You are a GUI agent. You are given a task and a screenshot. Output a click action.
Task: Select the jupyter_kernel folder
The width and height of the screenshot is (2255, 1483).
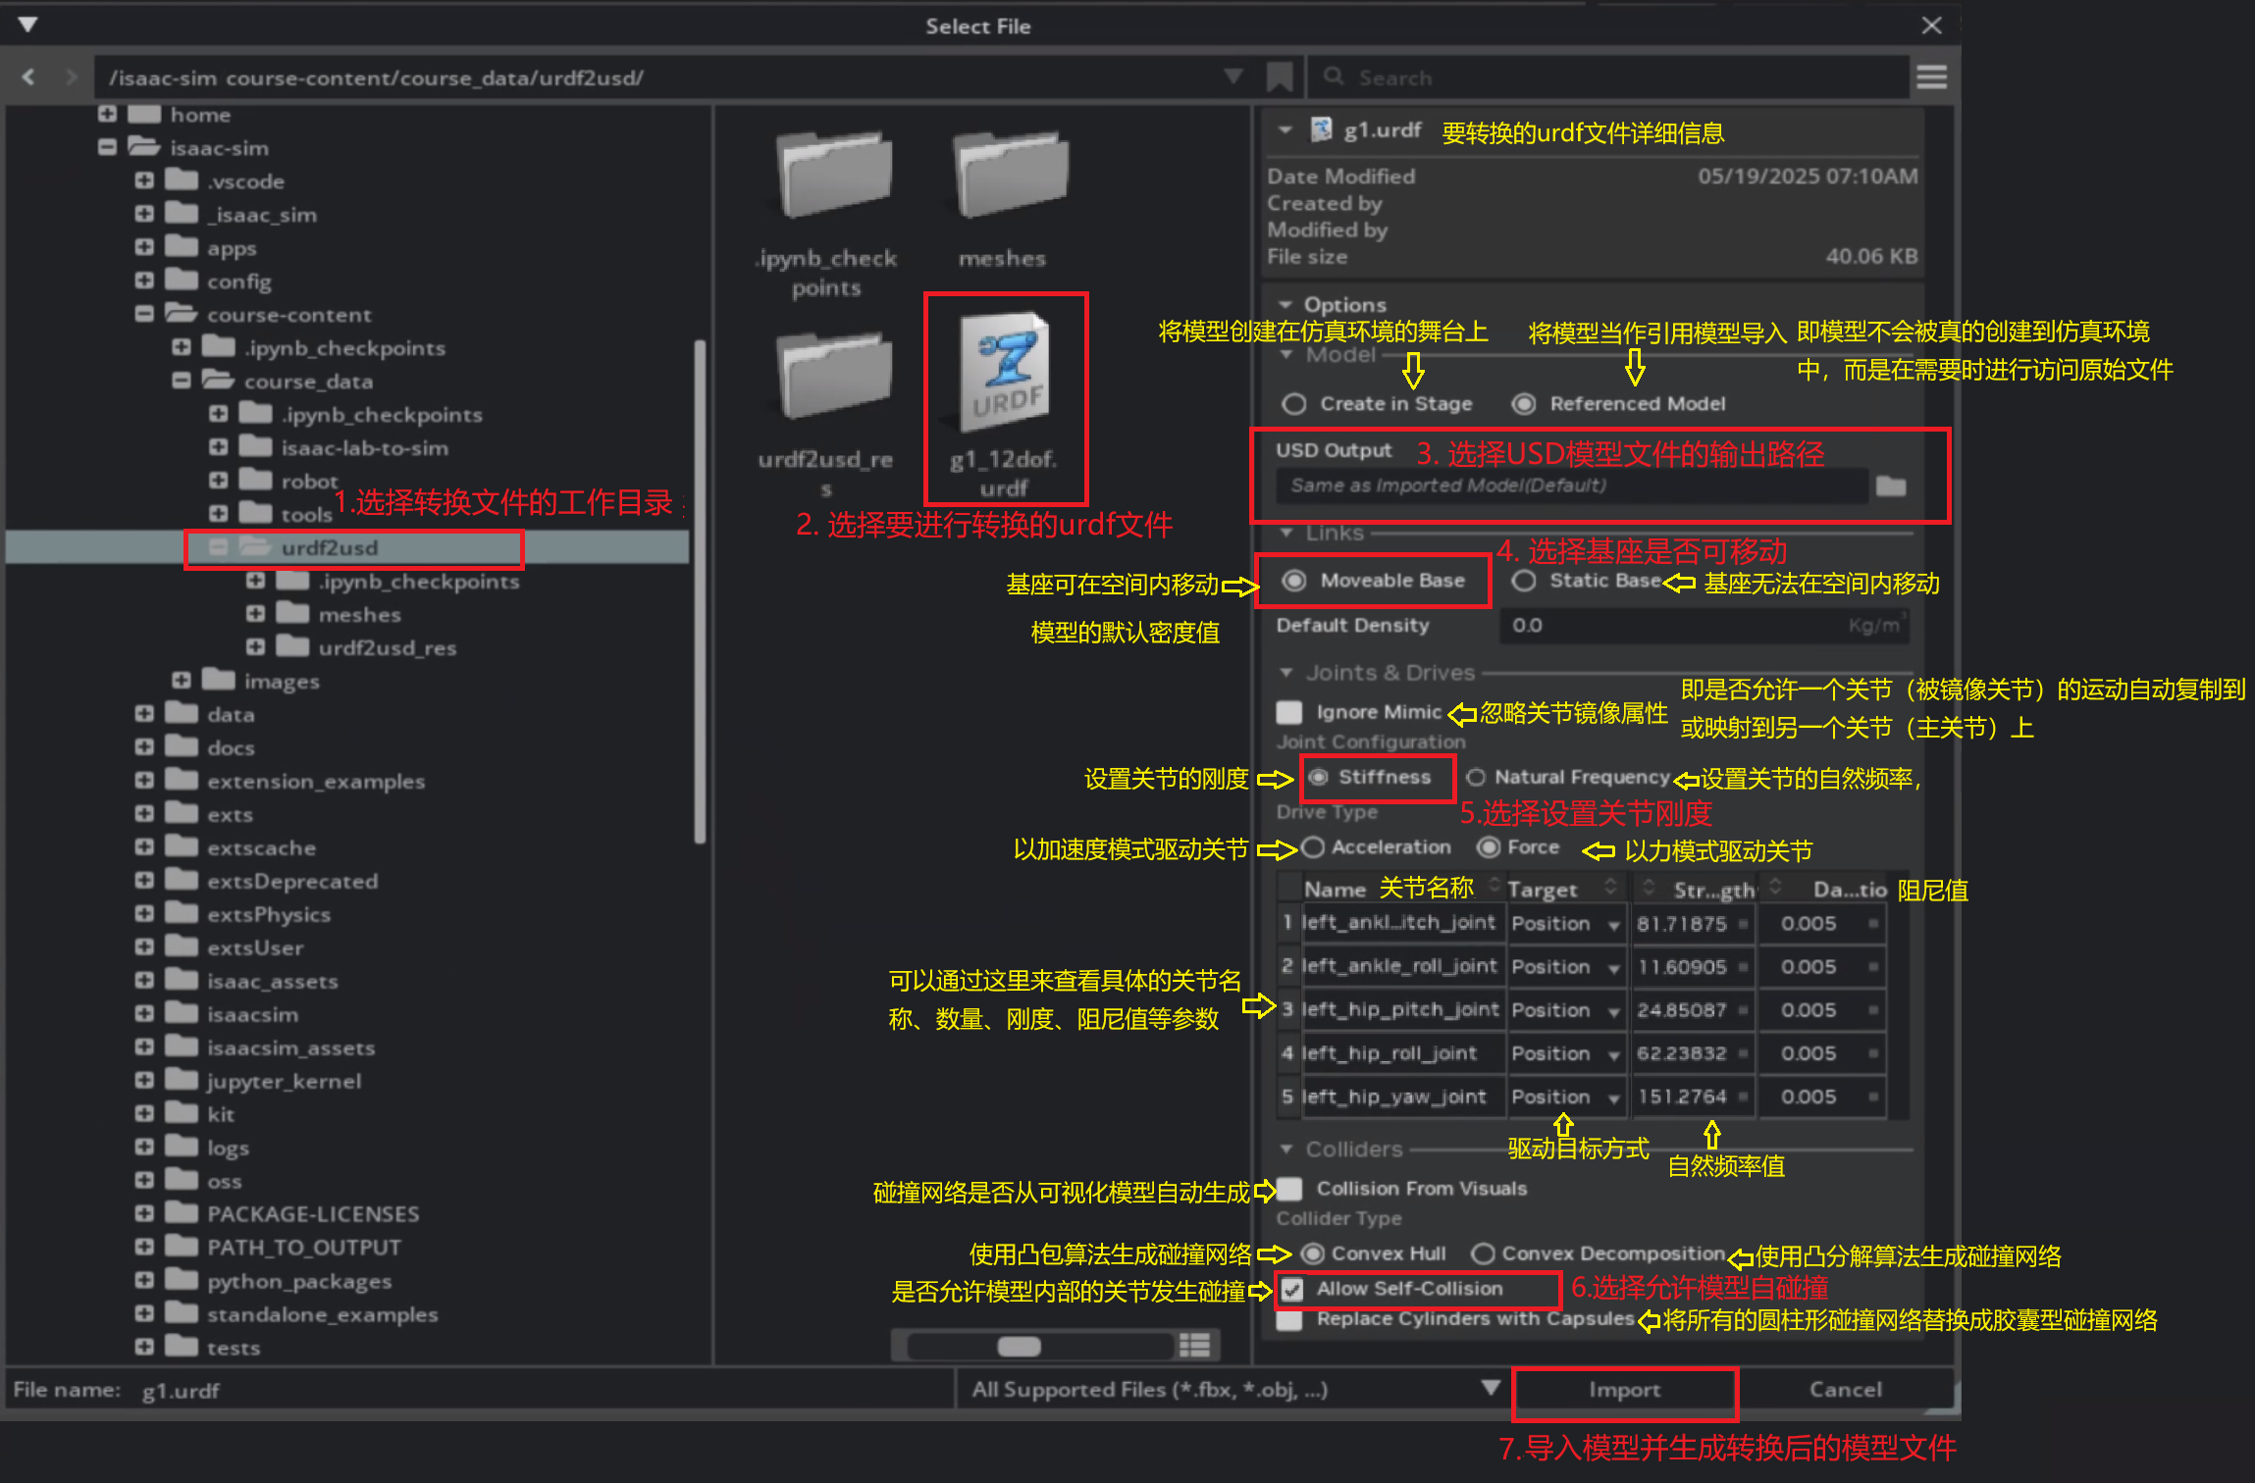(x=284, y=1081)
